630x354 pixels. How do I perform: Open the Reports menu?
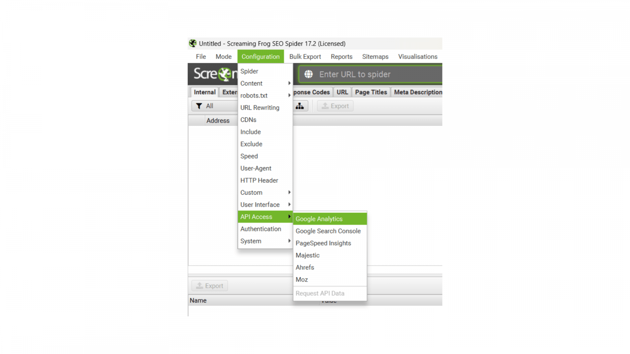341,57
